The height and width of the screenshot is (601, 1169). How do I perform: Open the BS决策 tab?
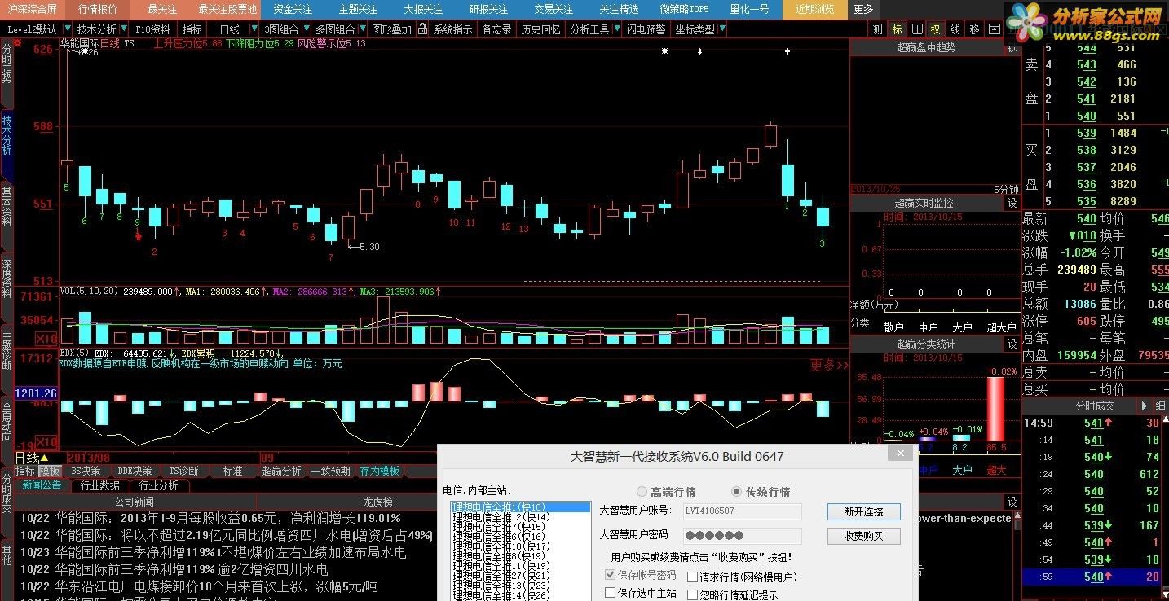click(x=86, y=471)
